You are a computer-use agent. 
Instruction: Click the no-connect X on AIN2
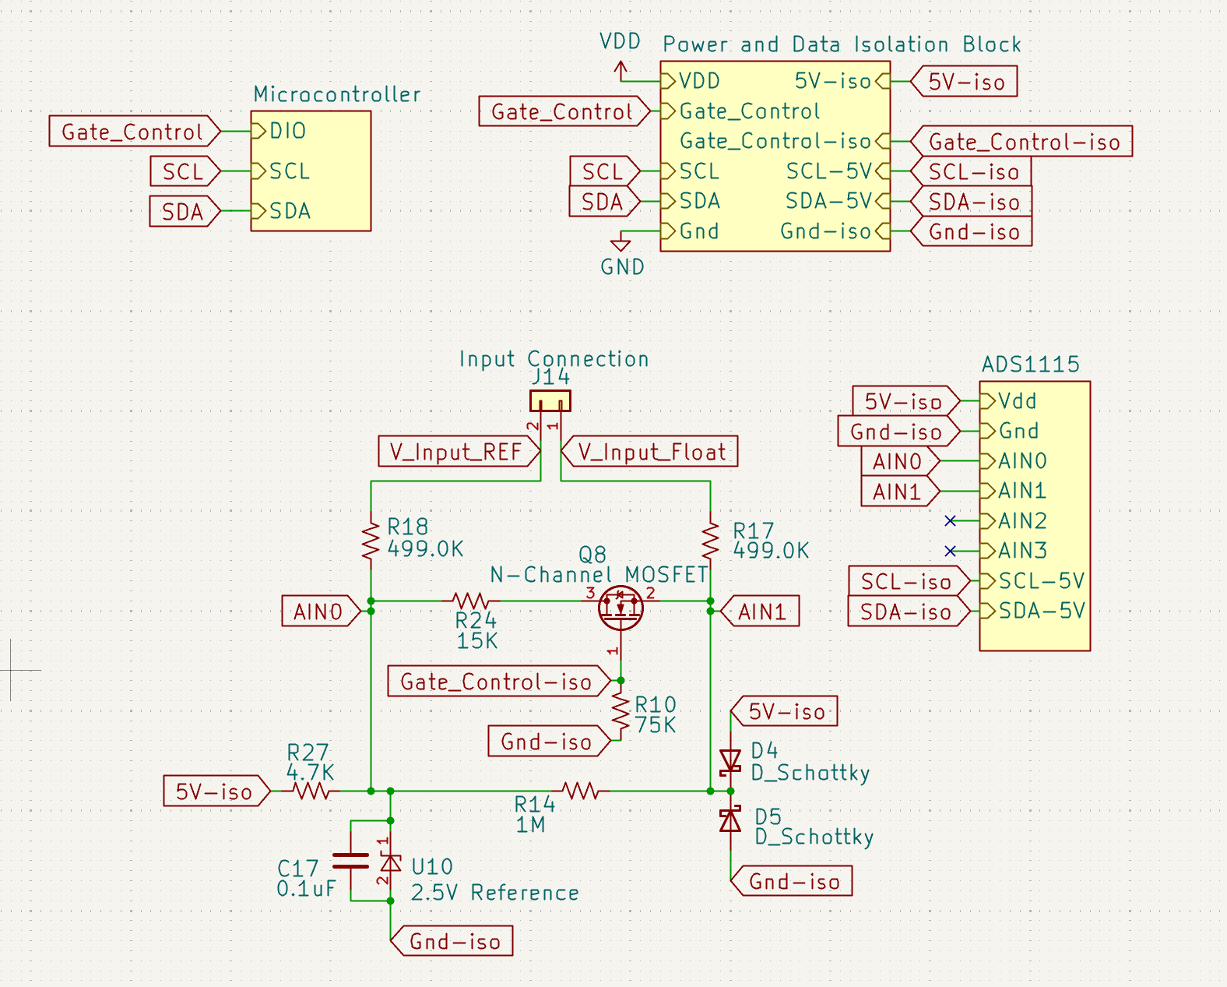950,520
